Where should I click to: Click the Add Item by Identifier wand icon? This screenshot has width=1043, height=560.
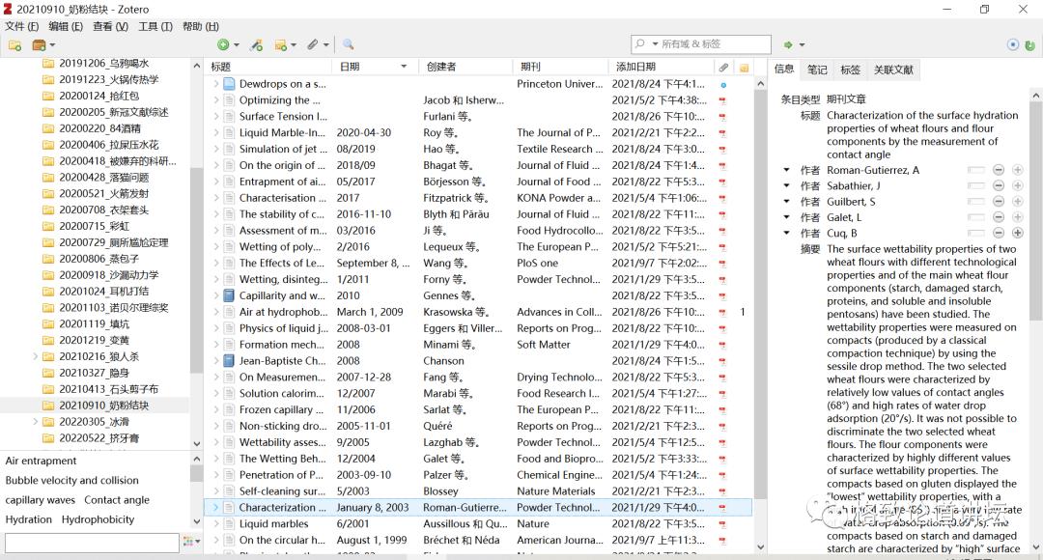coord(256,45)
